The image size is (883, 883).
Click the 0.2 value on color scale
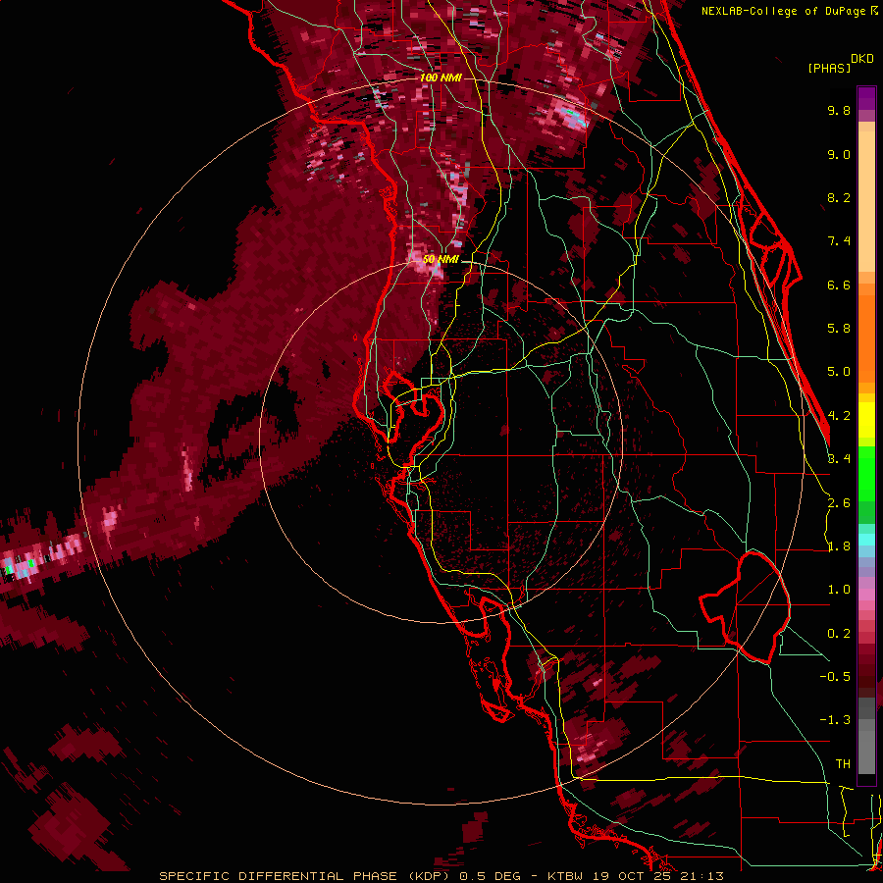pyautogui.click(x=839, y=634)
